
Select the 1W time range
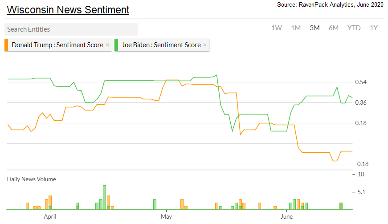(277, 28)
